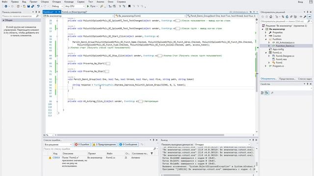Open the CS0414 warning code link
Viewport: 314px width, 176px height.
coord(56,157)
